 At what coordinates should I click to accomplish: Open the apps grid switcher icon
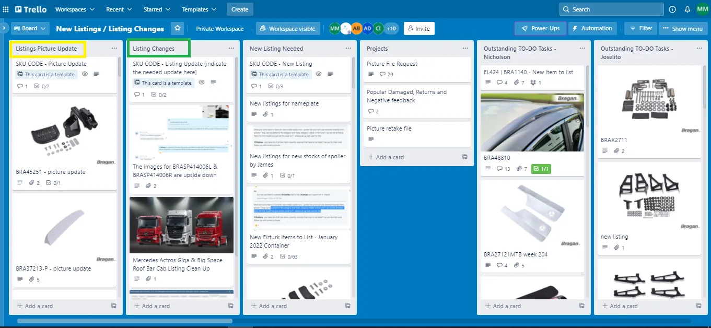(x=6, y=9)
